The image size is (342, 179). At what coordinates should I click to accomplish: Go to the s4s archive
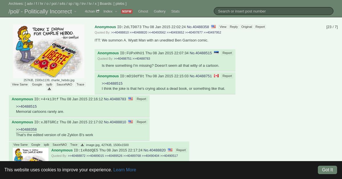click(62, 4)
